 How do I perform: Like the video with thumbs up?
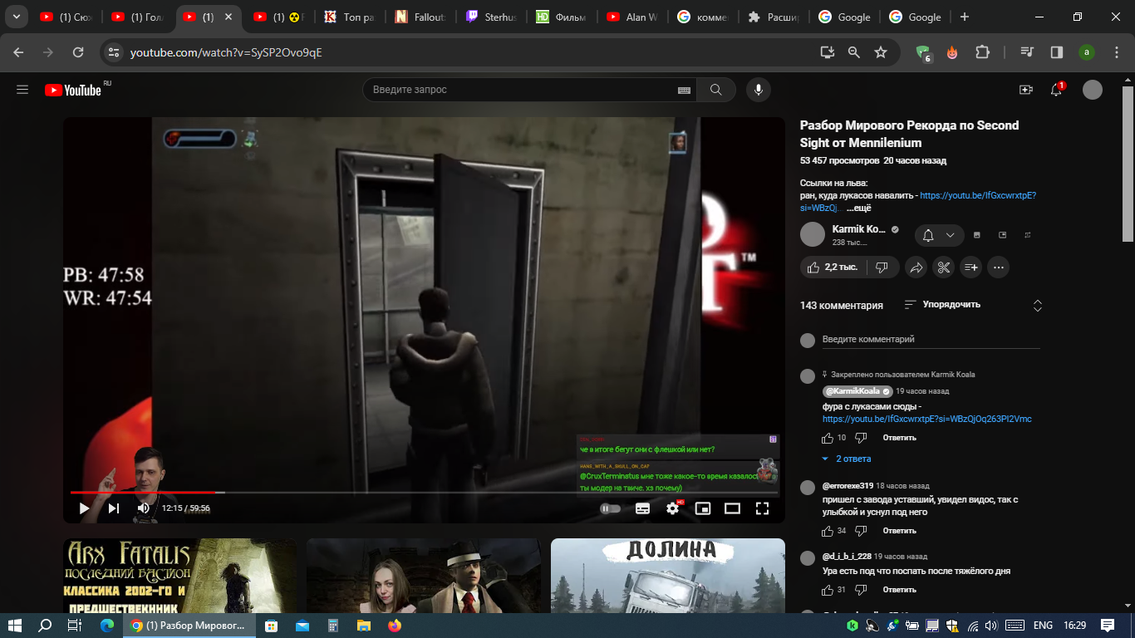click(x=833, y=267)
